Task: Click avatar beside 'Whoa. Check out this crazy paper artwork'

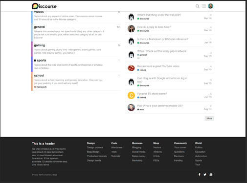Action: coord(131,55)
